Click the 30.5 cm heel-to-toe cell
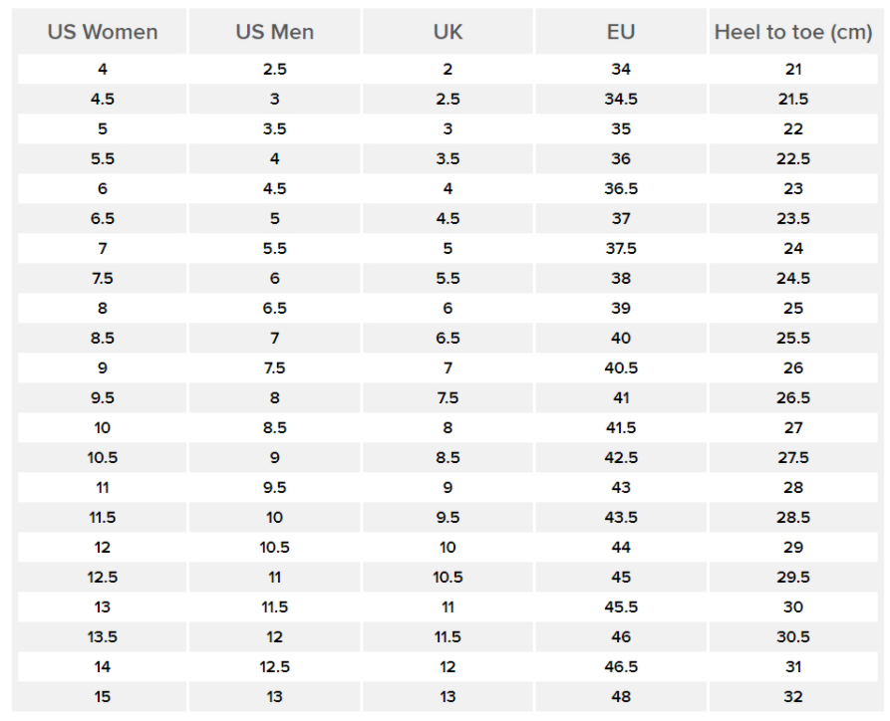Screen dimensions: 890x721 tap(793, 636)
